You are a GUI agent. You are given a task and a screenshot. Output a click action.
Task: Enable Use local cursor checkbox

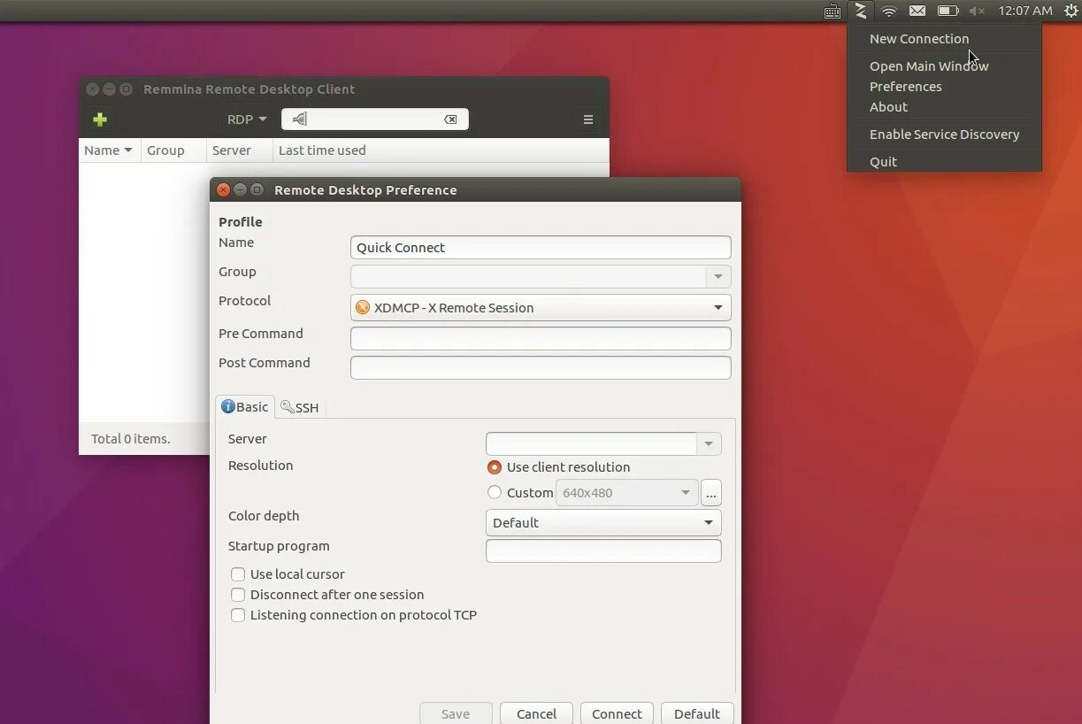click(238, 574)
